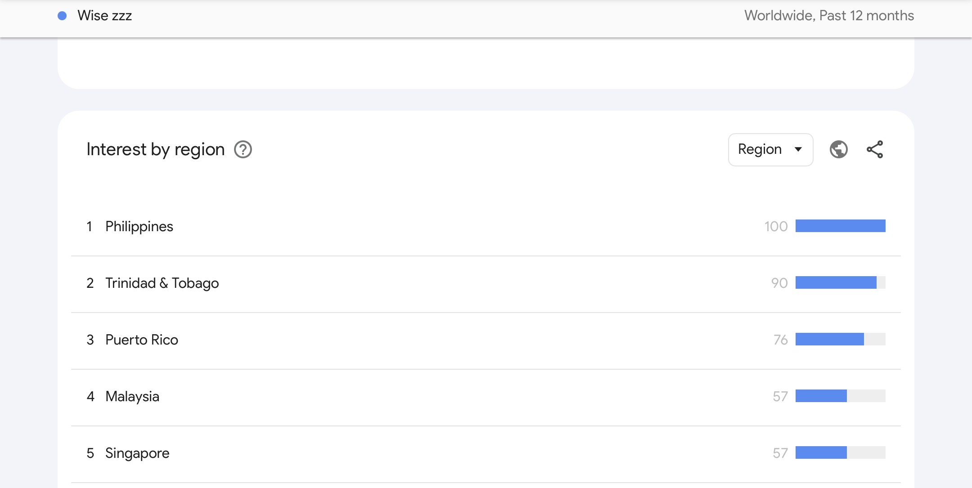972x488 pixels.
Task: Click the Wise zzz search term
Action: (104, 16)
